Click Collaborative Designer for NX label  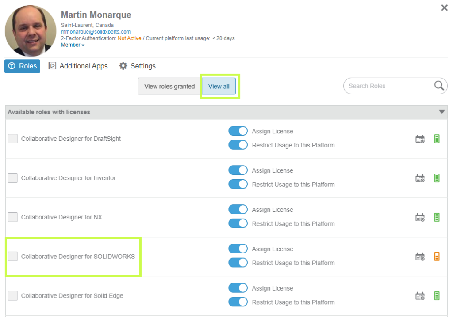(x=61, y=217)
